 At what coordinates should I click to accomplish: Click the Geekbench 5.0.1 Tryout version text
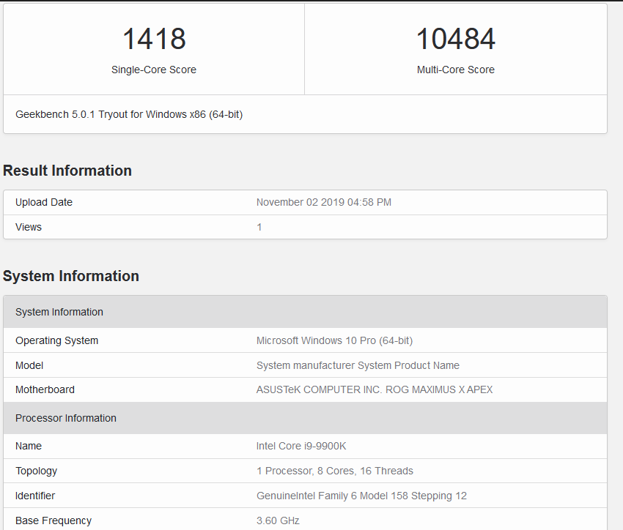coord(129,115)
